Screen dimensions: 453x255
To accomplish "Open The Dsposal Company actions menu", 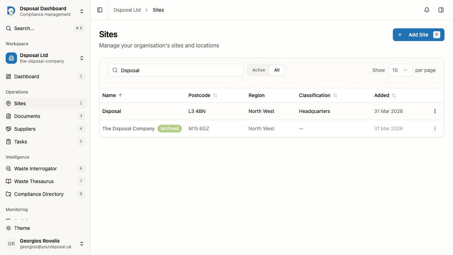I will tap(435, 129).
